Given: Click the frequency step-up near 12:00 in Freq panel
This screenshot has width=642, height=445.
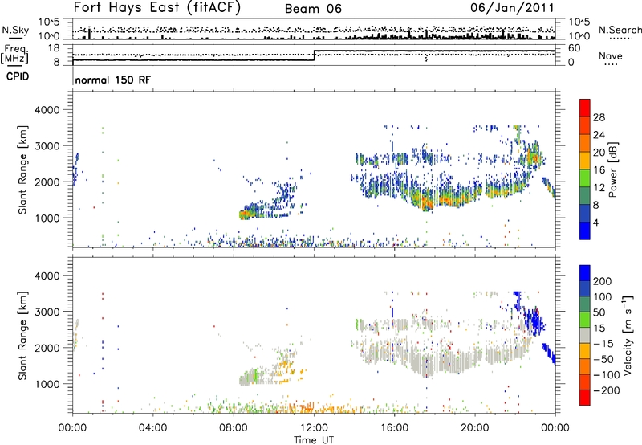Looking at the screenshot, I should (314, 55).
